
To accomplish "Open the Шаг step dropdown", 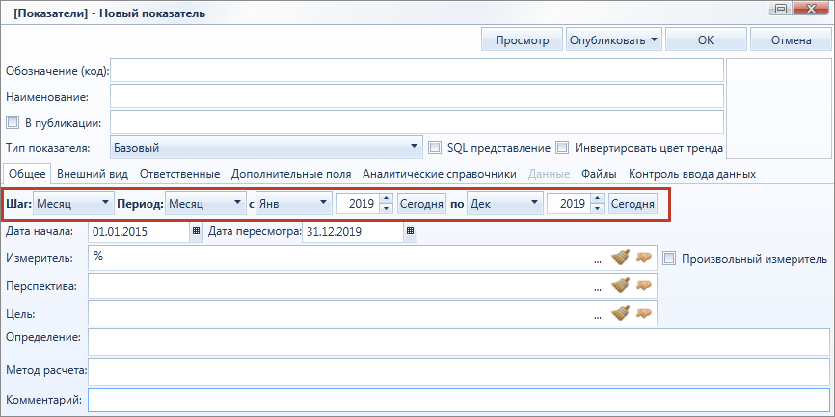I will point(73,203).
